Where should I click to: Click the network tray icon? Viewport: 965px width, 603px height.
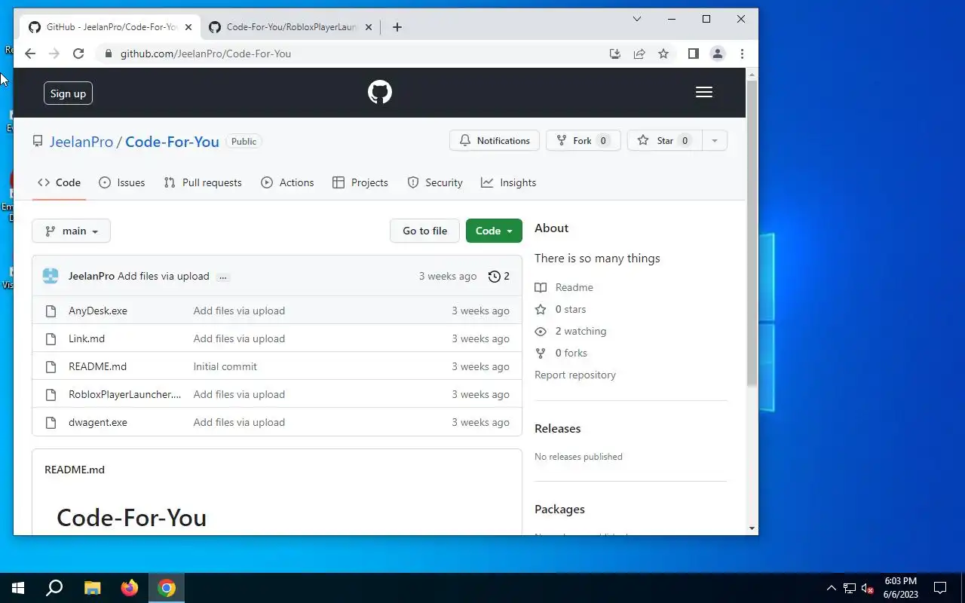(x=850, y=588)
